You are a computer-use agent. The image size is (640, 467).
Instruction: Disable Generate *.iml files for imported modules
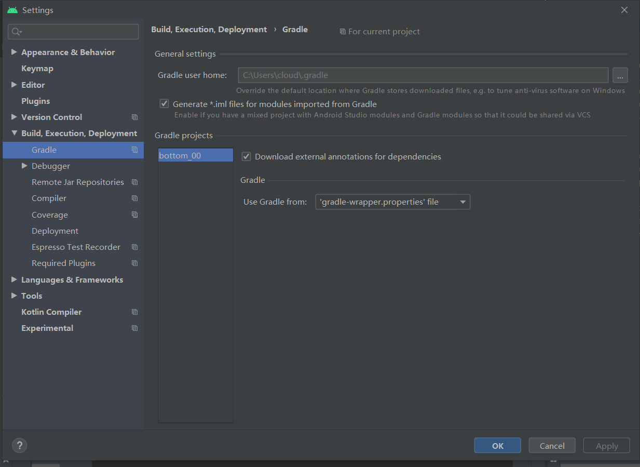click(x=164, y=103)
